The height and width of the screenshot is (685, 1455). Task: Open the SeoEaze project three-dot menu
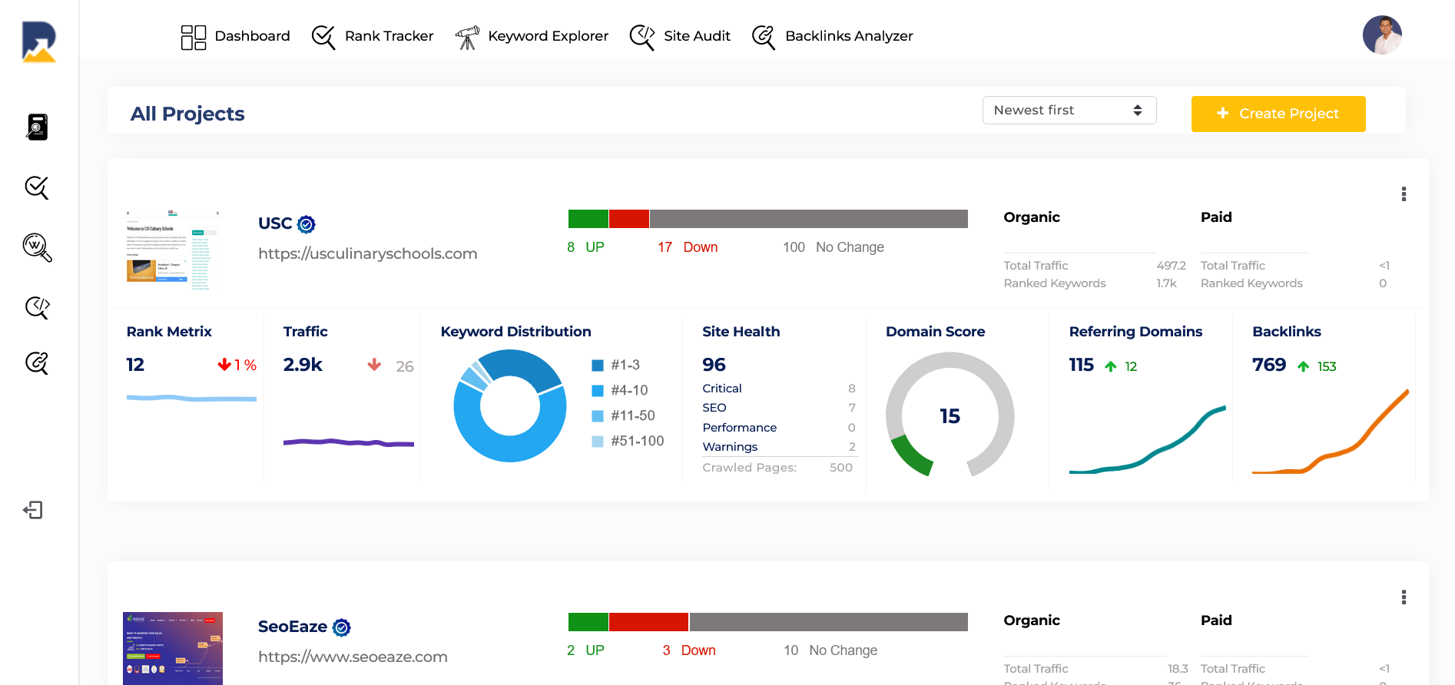coord(1404,597)
